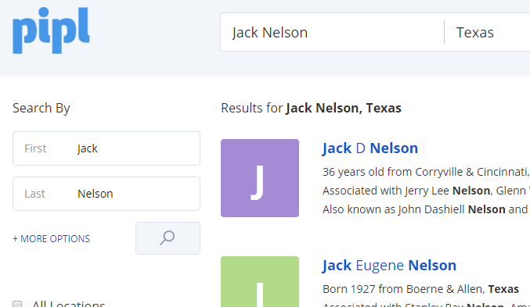Click the 36 years old from Corryville line

tap(426, 172)
